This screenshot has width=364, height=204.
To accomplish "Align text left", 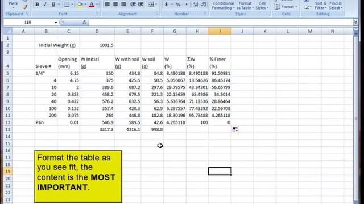I will (107, 5).
